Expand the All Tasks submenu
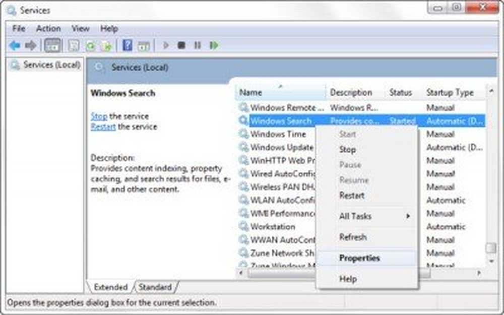 point(367,216)
